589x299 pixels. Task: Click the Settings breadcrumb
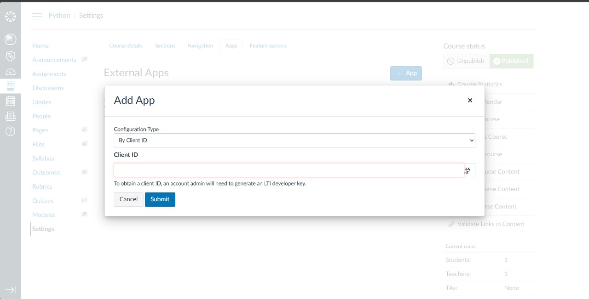pyautogui.click(x=91, y=16)
